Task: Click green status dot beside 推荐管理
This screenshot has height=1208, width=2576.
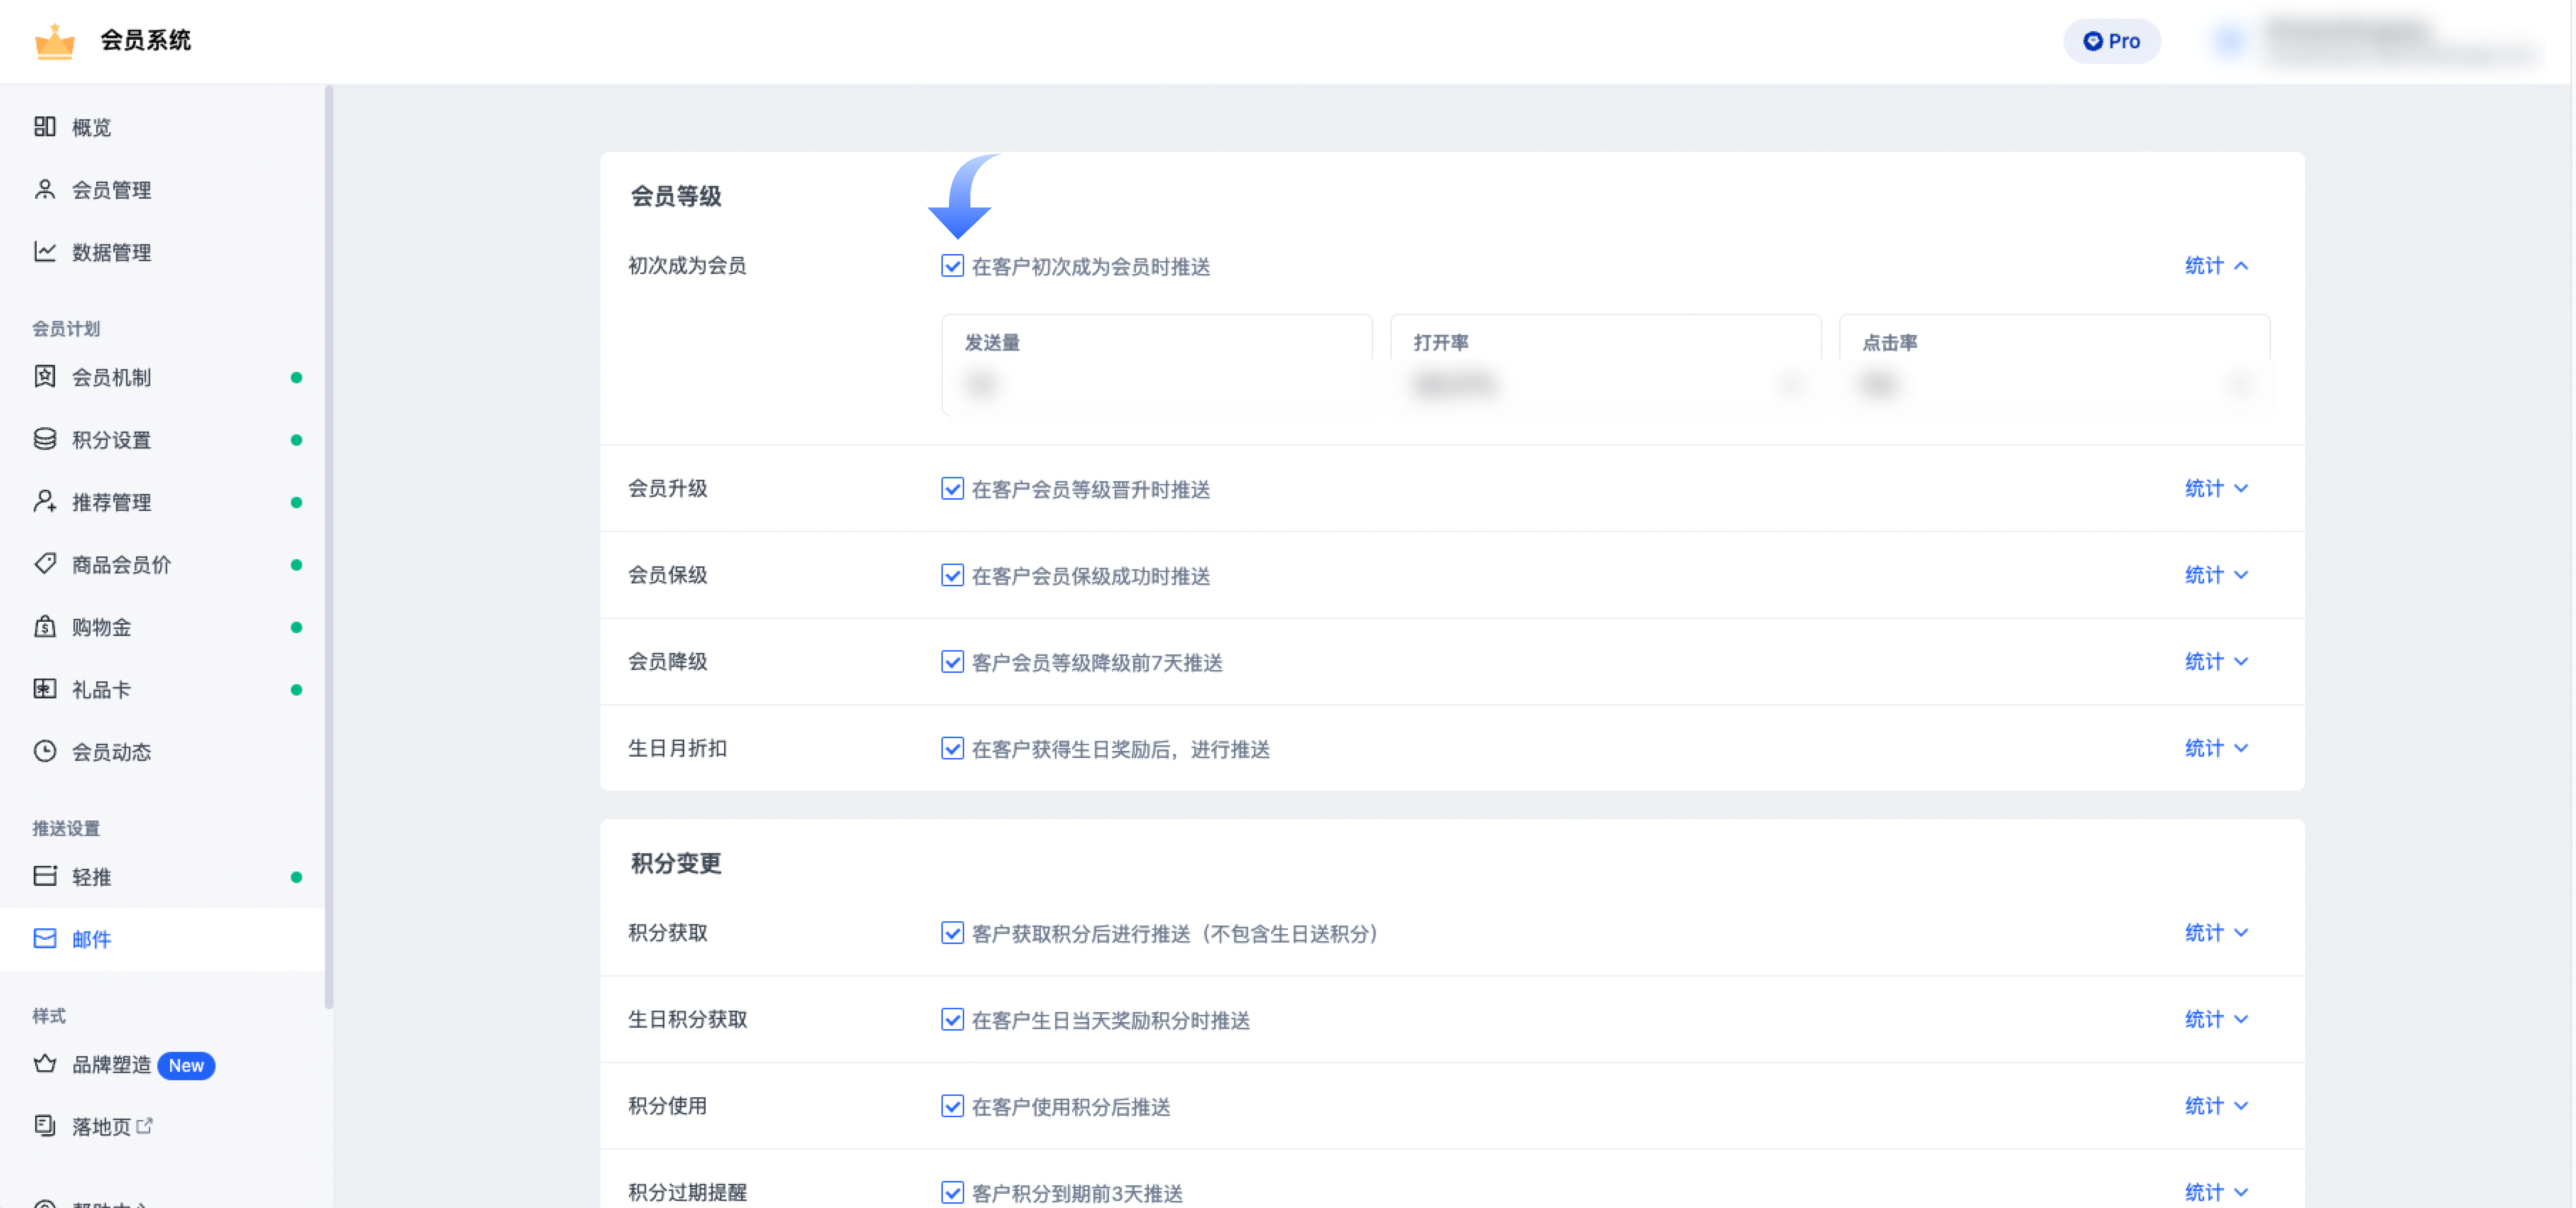Action: pyautogui.click(x=296, y=503)
